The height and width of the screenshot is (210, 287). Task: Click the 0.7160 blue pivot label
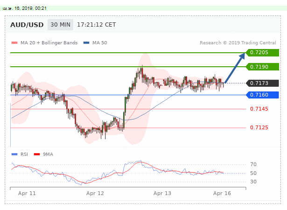262,95
